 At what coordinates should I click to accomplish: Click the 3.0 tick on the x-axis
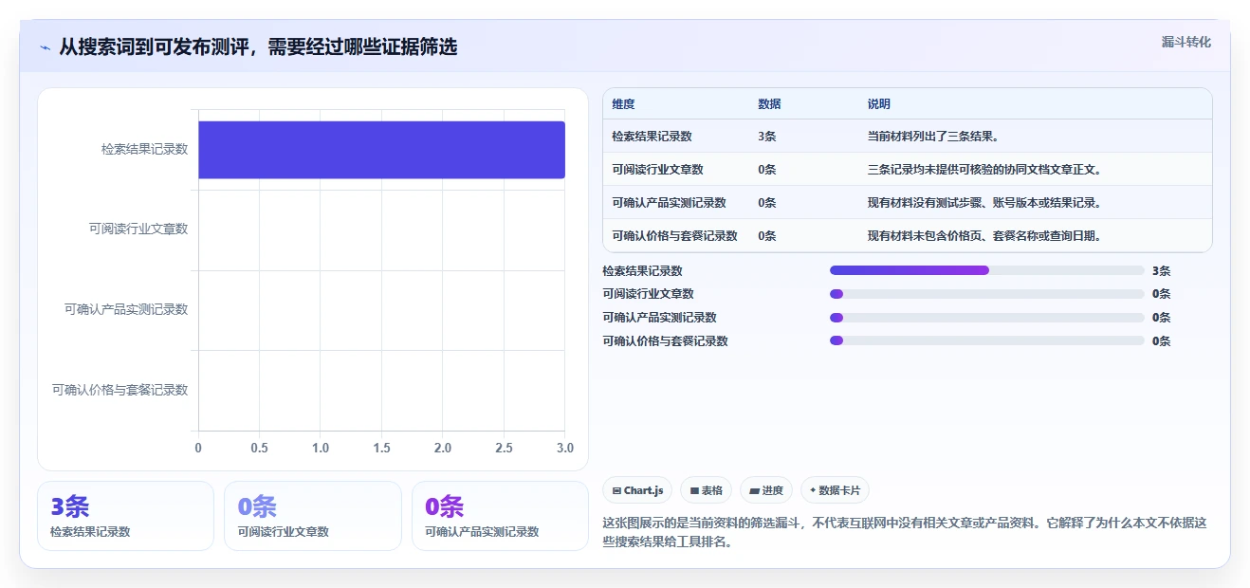pyautogui.click(x=565, y=448)
